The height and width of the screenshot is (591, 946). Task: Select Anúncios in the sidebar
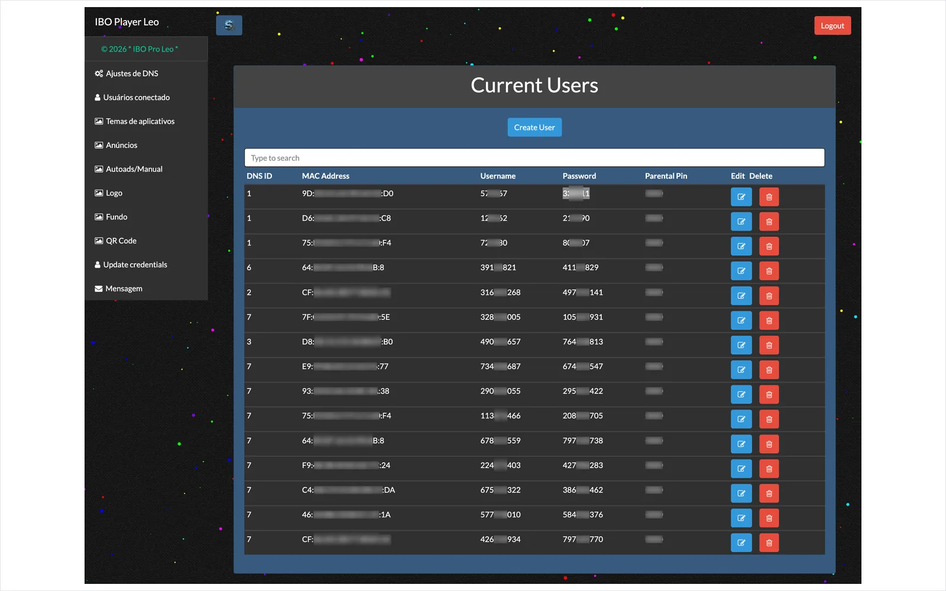(146, 145)
